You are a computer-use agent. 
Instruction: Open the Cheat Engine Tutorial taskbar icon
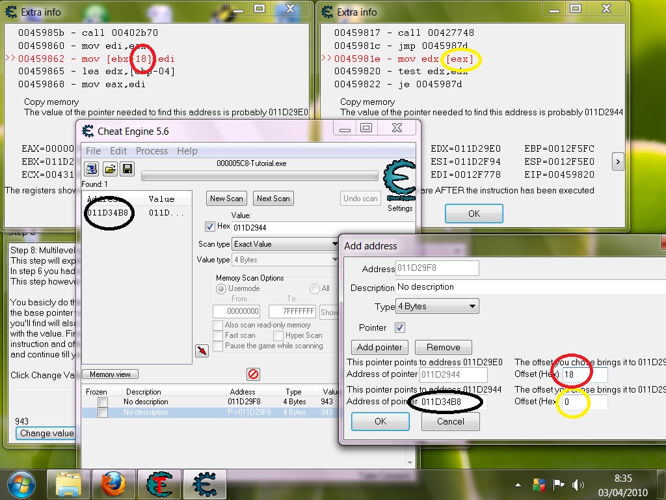click(159, 484)
